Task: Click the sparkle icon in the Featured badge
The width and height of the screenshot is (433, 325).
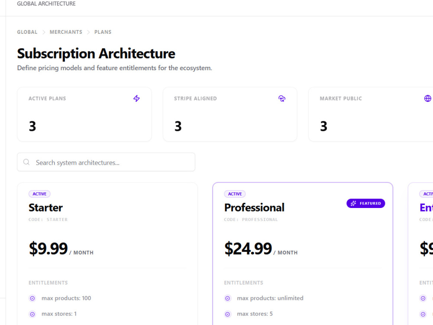Action: point(353,203)
